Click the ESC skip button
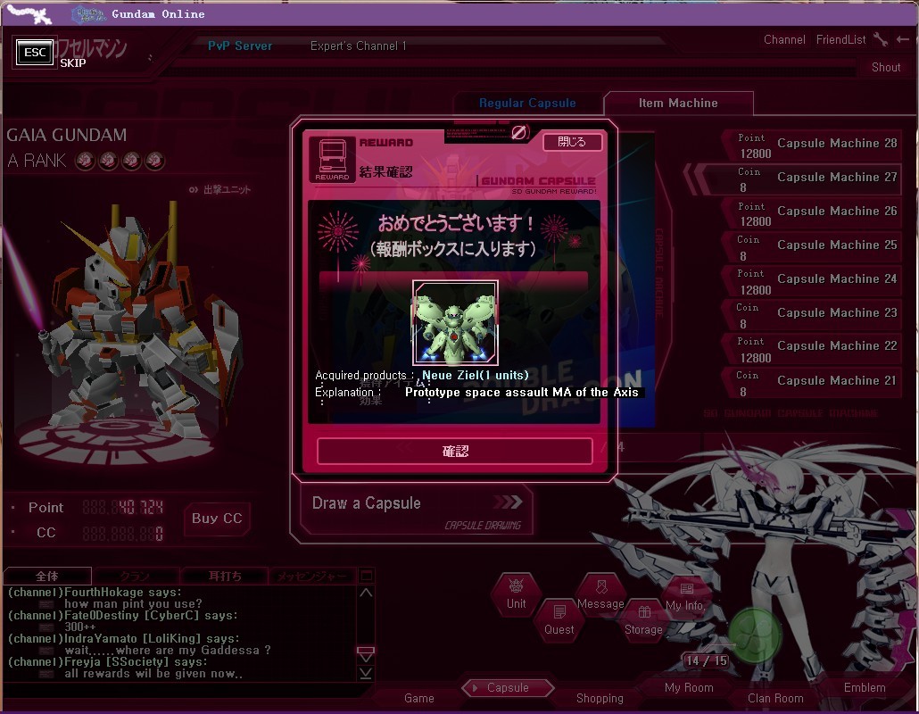 (x=35, y=52)
